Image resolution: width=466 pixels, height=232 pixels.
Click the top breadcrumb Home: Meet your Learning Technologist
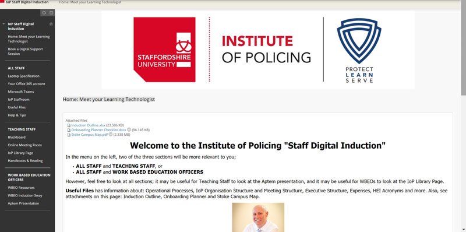click(90, 2)
